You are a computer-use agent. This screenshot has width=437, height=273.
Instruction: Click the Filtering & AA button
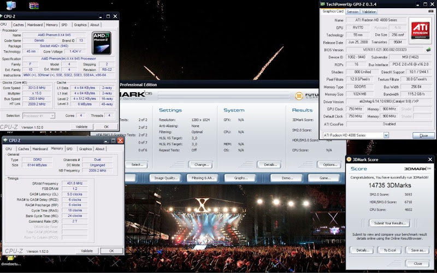tap(203, 178)
